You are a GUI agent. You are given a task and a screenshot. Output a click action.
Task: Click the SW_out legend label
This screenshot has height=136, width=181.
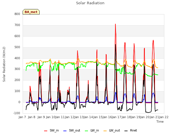click(75, 130)
